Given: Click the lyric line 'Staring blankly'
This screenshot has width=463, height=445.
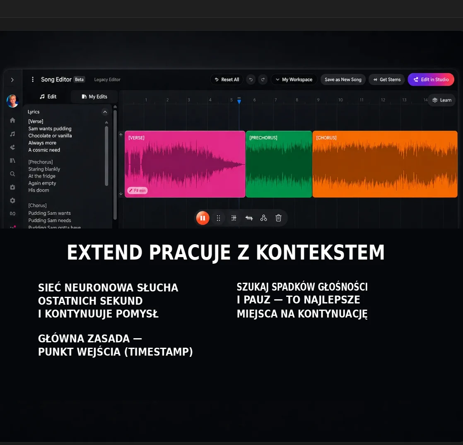Looking at the screenshot, I should point(44,169).
